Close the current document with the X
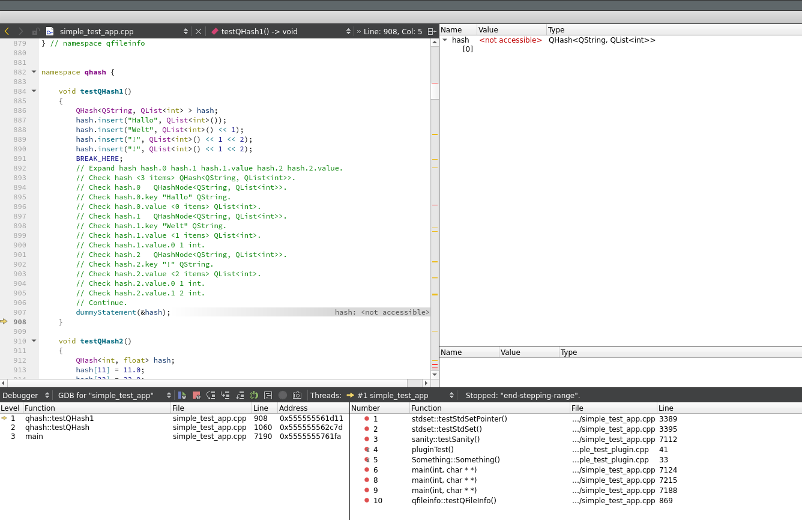Image resolution: width=802 pixels, height=520 pixels. coord(198,31)
